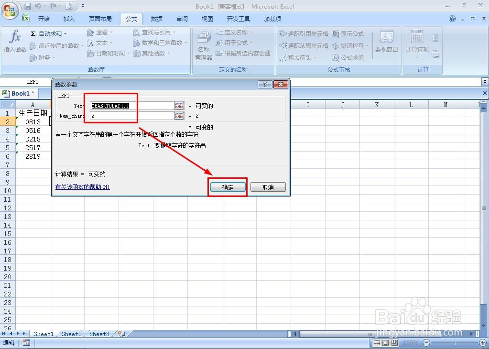The height and width of the screenshot is (349, 489).
Task: Switch to the 开始 (Home) tab
Action: tap(43, 19)
